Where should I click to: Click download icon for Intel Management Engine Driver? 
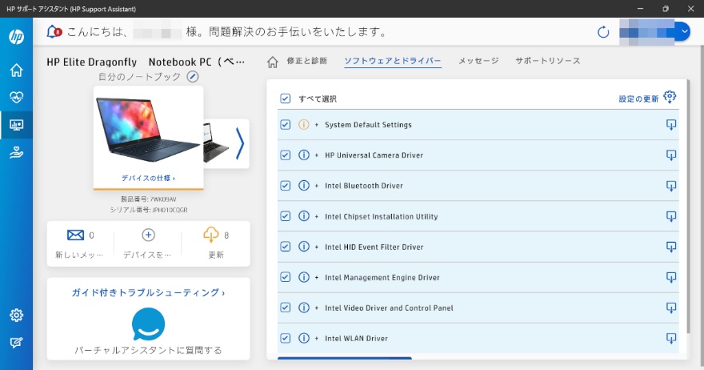tap(670, 277)
